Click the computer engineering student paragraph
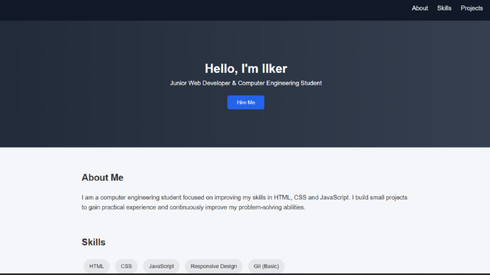Viewport: 490px width, 275px height. click(x=245, y=202)
